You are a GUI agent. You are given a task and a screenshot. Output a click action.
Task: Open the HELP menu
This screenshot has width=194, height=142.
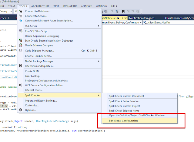[114, 6]
